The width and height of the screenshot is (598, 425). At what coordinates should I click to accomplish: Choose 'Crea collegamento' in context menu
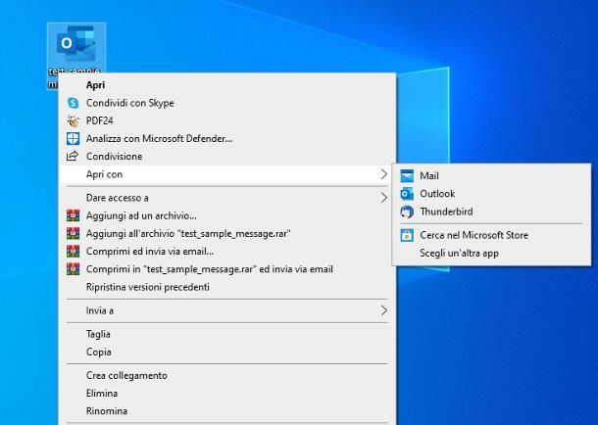point(126,375)
